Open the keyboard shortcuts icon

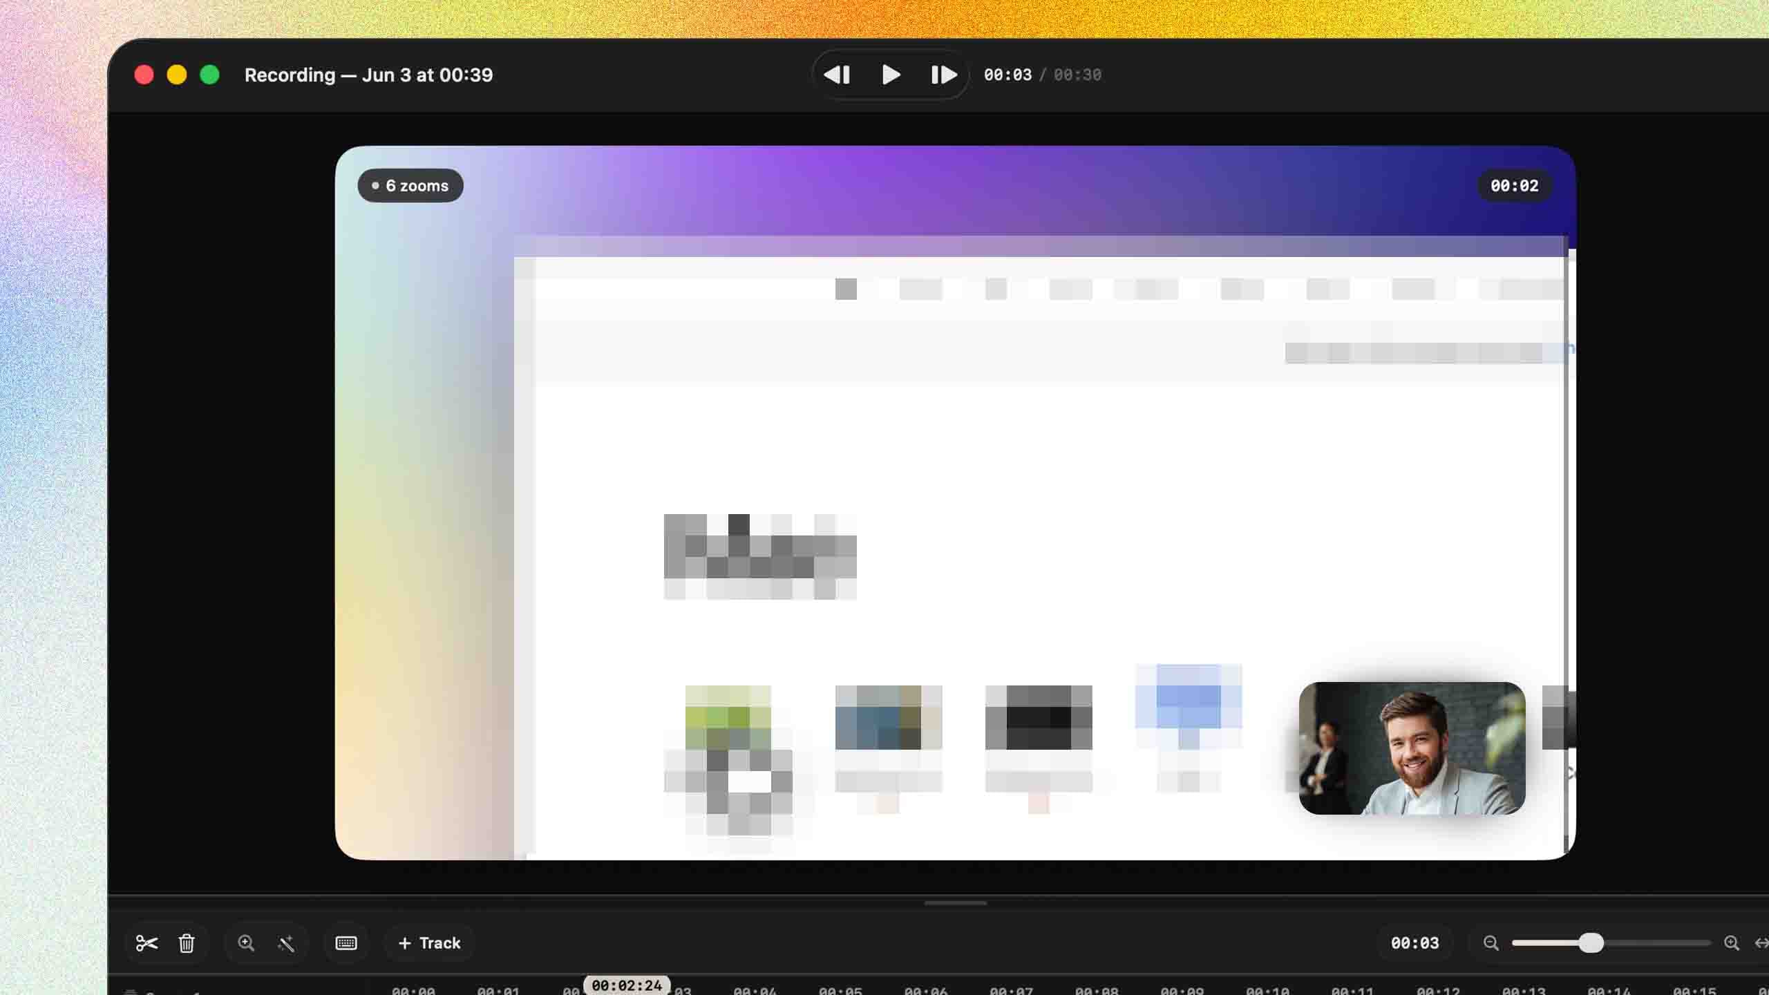coord(346,943)
